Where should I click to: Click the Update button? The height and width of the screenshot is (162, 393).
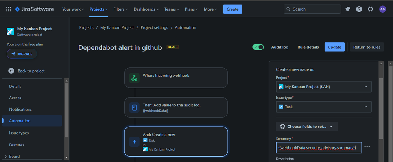334,47
